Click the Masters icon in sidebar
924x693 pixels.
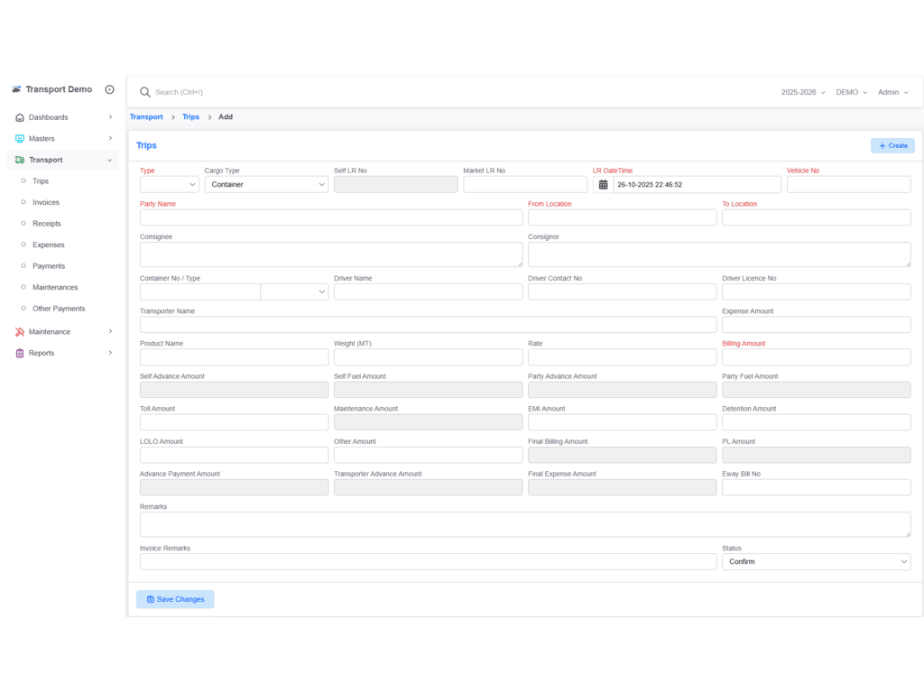pyautogui.click(x=20, y=139)
